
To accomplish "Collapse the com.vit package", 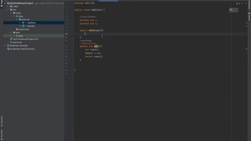I will pos(17,20).
